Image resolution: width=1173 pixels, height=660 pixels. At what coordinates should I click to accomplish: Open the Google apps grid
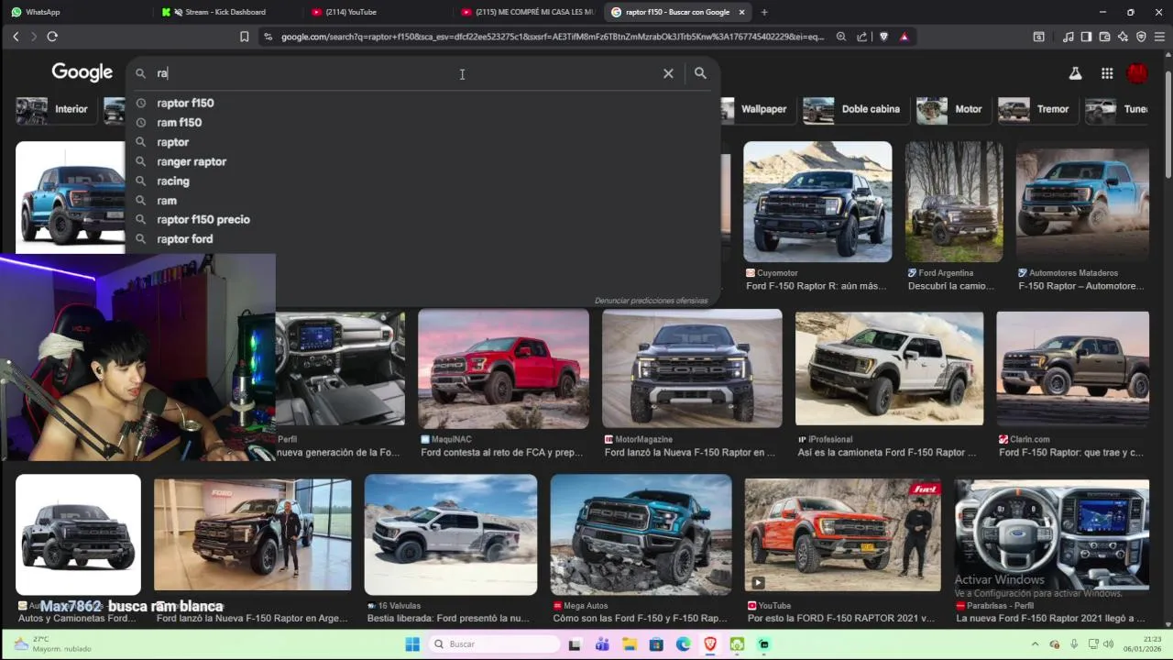(x=1107, y=73)
